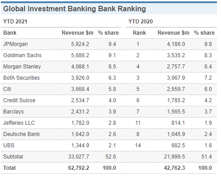Select the Morgan Stanley bank name

[x=22, y=67]
